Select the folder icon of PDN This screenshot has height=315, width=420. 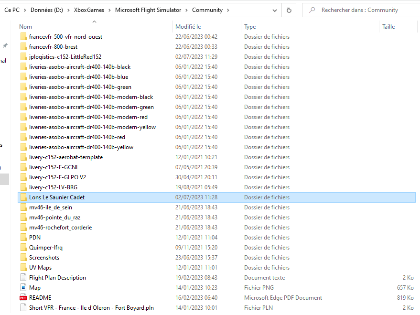click(23, 237)
